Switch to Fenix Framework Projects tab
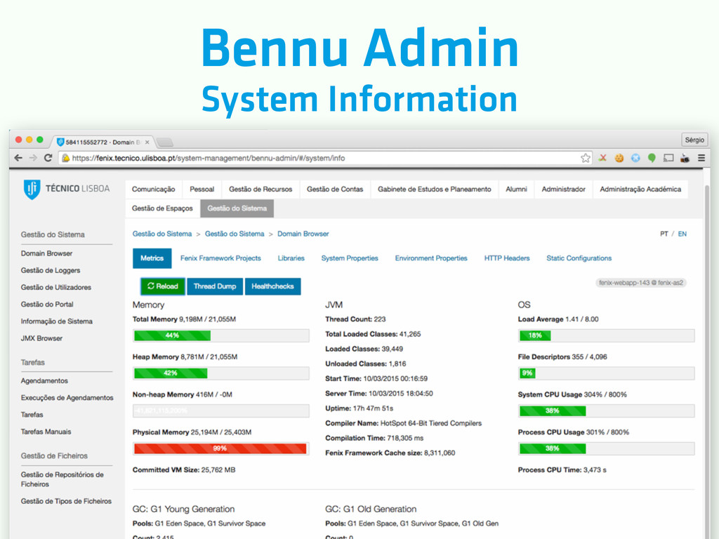 coord(220,258)
